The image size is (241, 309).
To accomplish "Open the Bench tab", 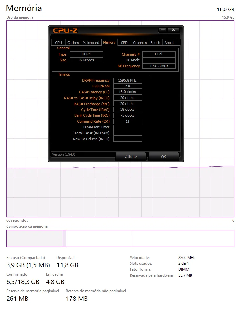I will (x=155, y=43).
